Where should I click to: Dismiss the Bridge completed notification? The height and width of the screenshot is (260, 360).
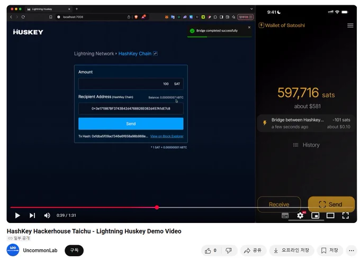tap(249, 27)
